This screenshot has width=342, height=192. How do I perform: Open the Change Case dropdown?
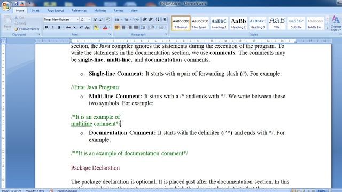coord(88,27)
